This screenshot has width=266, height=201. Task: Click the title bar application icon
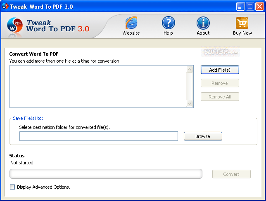pos(5,7)
